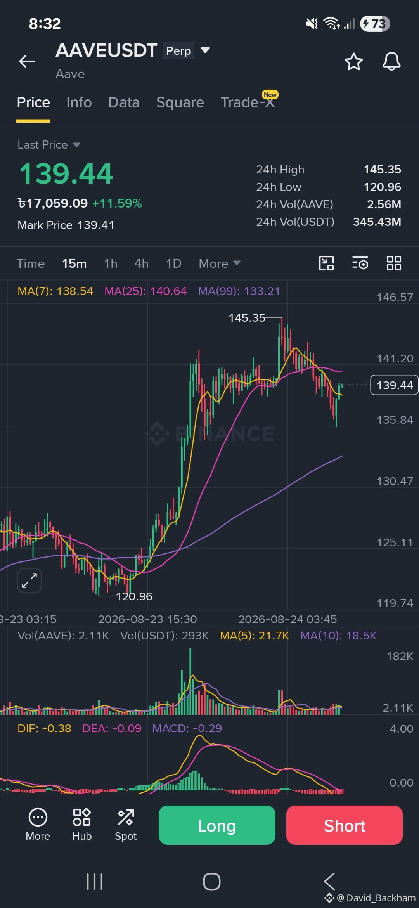Tap the Vol(USDT) 293K label
The image size is (419, 908).
click(164, 636)
